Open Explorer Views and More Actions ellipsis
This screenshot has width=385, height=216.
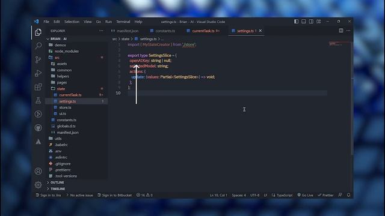[x=101, y=31]
